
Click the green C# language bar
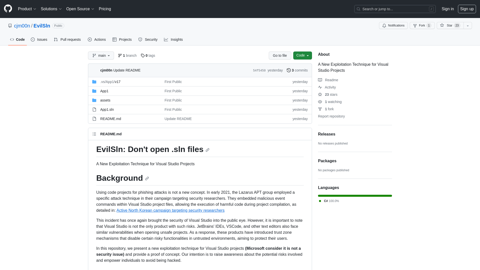click(x=355, y=196)
